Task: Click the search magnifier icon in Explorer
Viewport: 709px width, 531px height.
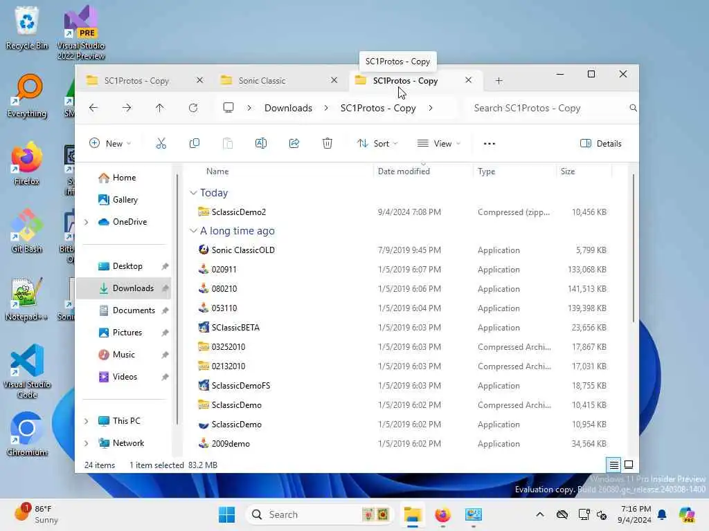Action: (x=633, y=108)
